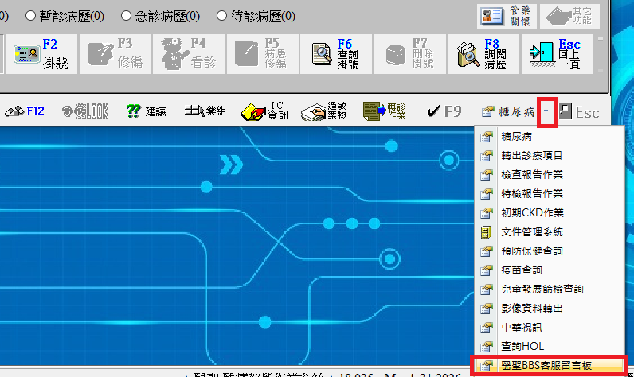Screen dimensions: 634x377
Task: Click the F2 掛號 registration icon
Action: (x=27, y=53)
